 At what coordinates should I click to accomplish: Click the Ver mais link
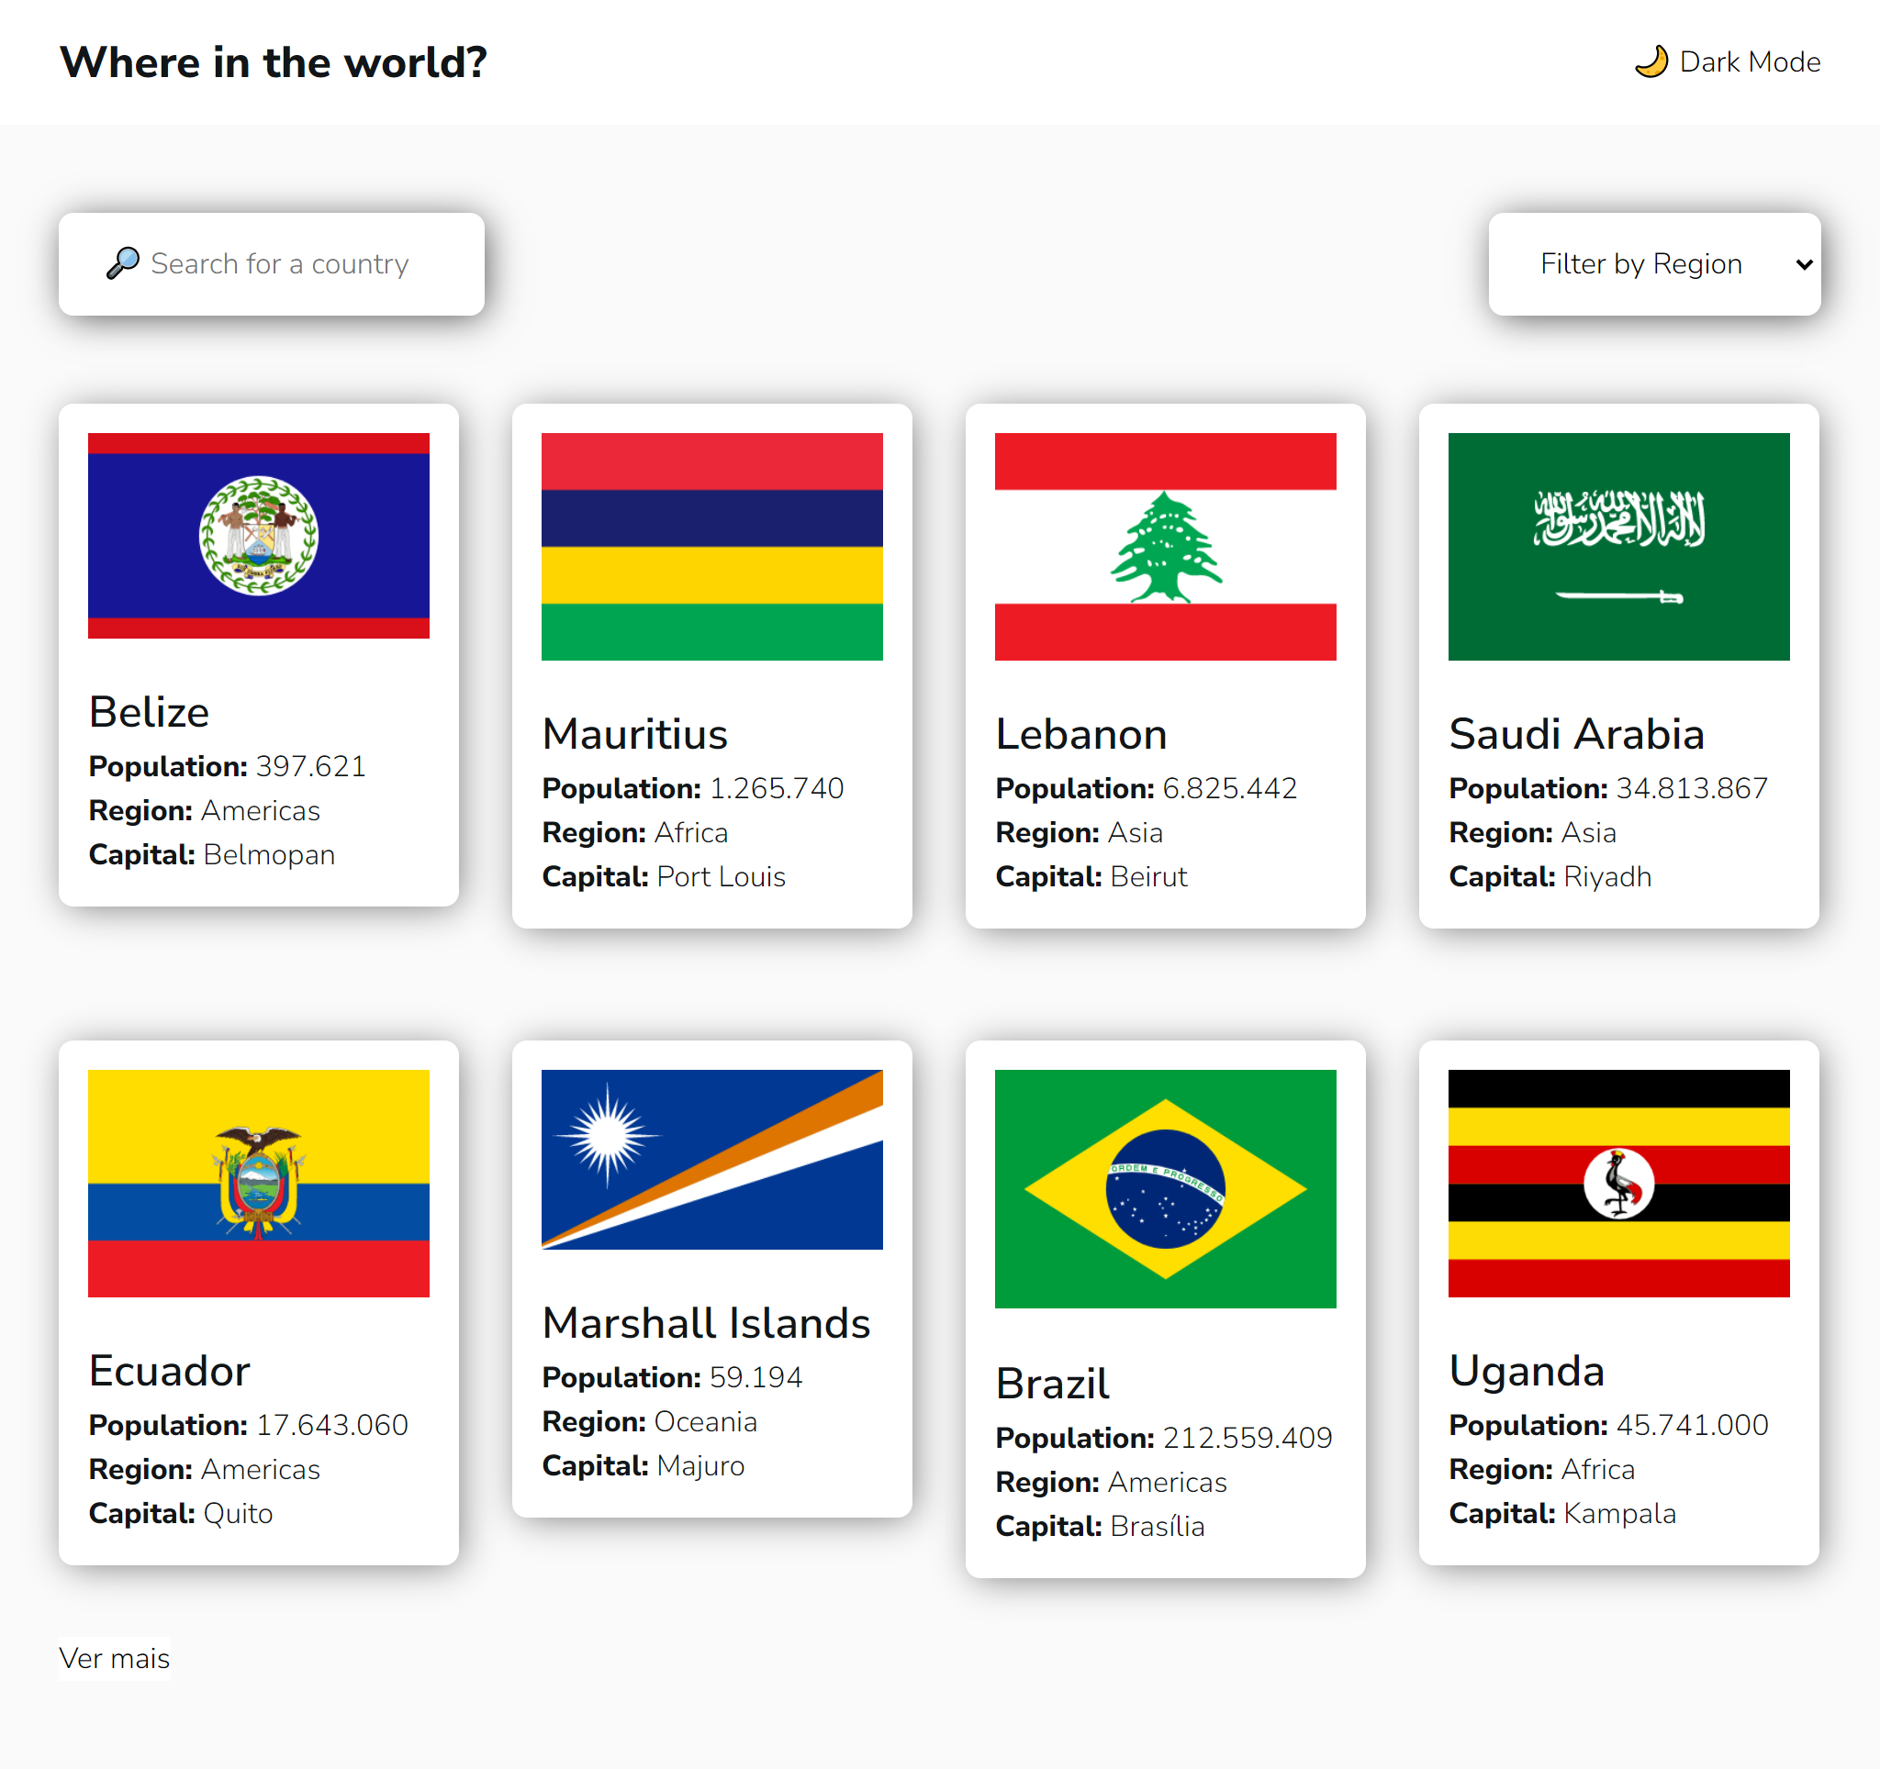(114, 1659)
